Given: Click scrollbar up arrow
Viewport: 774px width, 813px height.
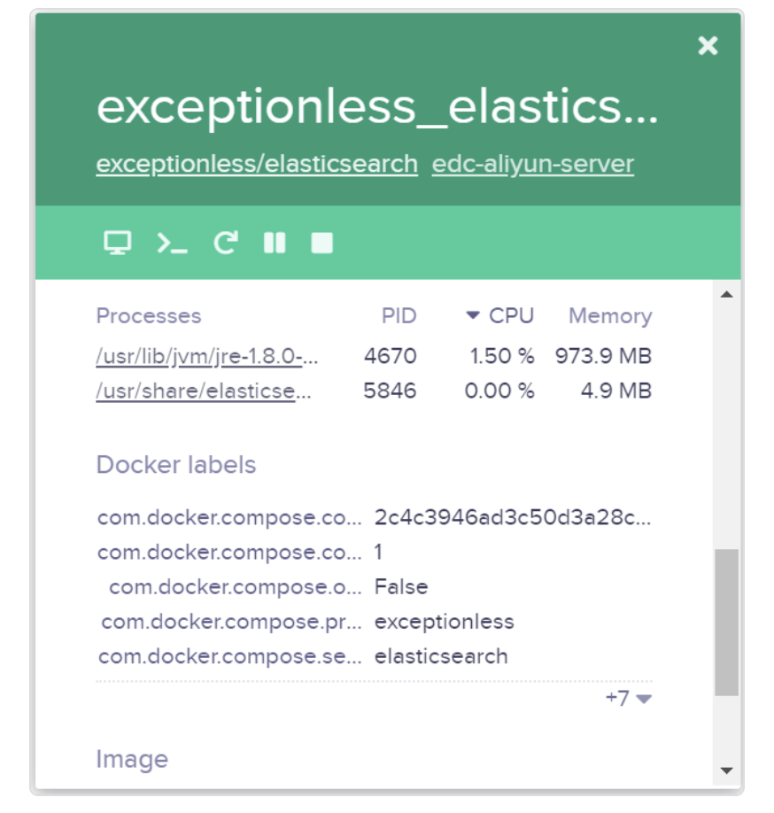Looking at the screenshot, I should tap(727, 295).
